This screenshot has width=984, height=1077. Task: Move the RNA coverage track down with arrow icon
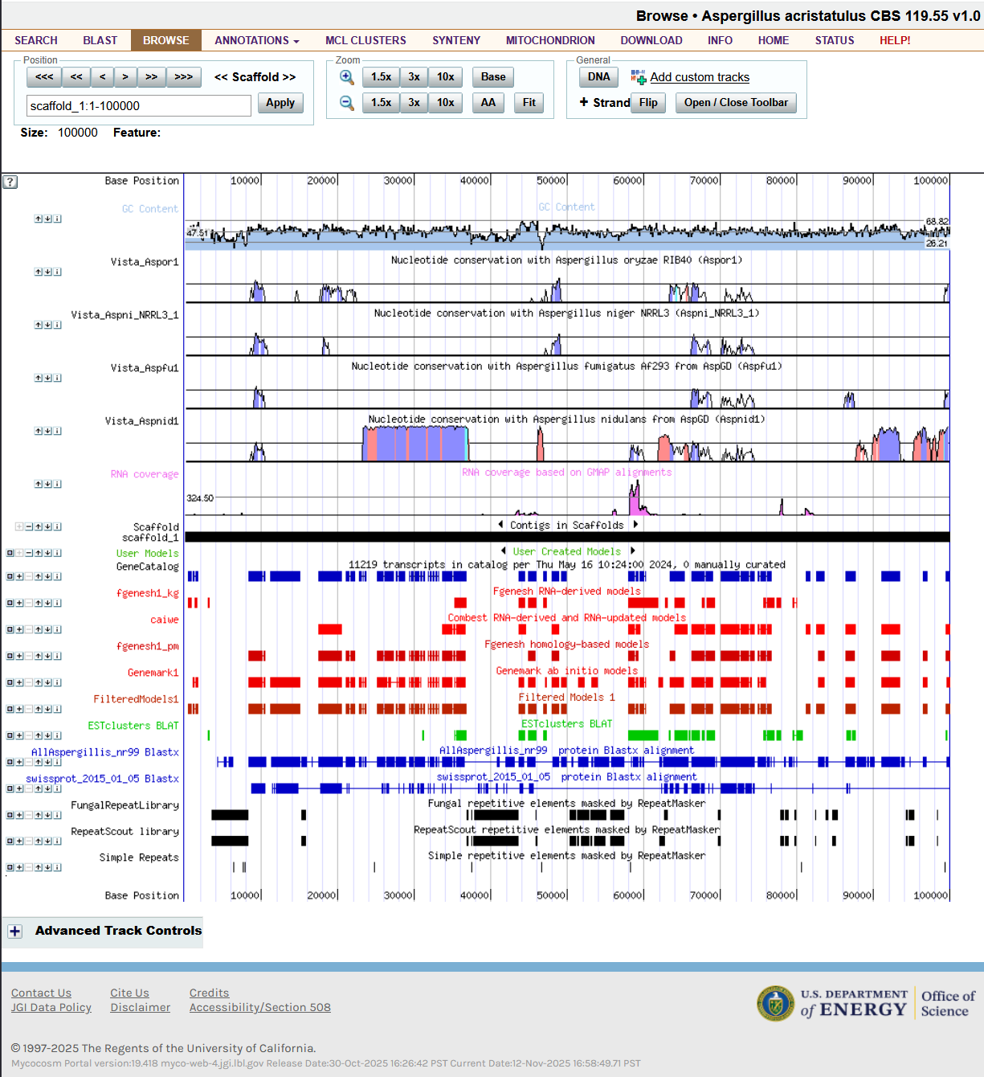pos(47,483)
